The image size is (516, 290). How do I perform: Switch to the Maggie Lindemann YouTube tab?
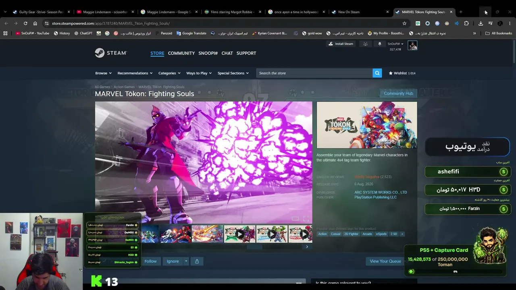tap(105, 12)
